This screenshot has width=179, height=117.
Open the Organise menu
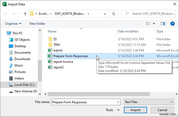click(13, 24)
